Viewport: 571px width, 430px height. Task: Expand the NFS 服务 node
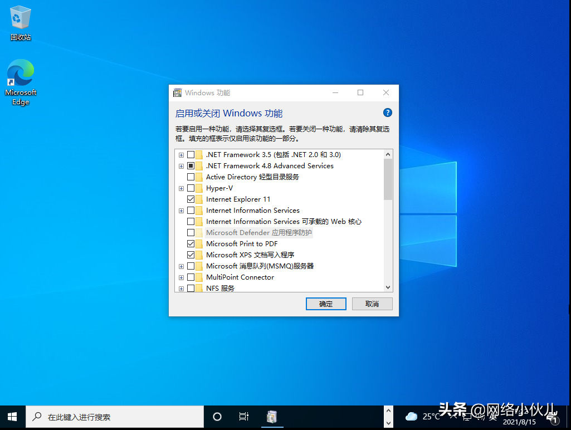(x=181, y=288)
